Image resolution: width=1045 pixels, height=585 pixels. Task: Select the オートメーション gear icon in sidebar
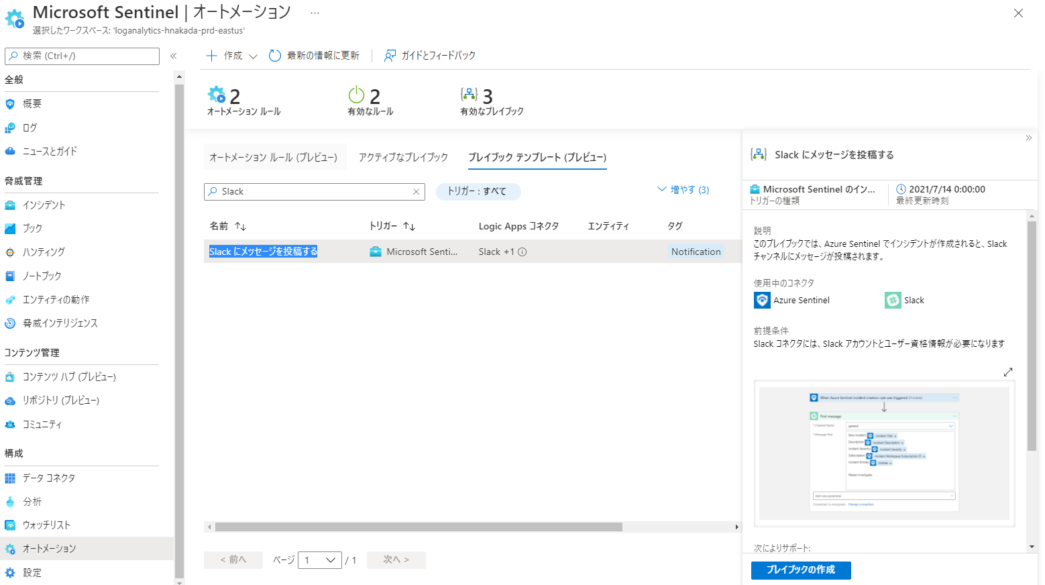click(x=10, y=549)
